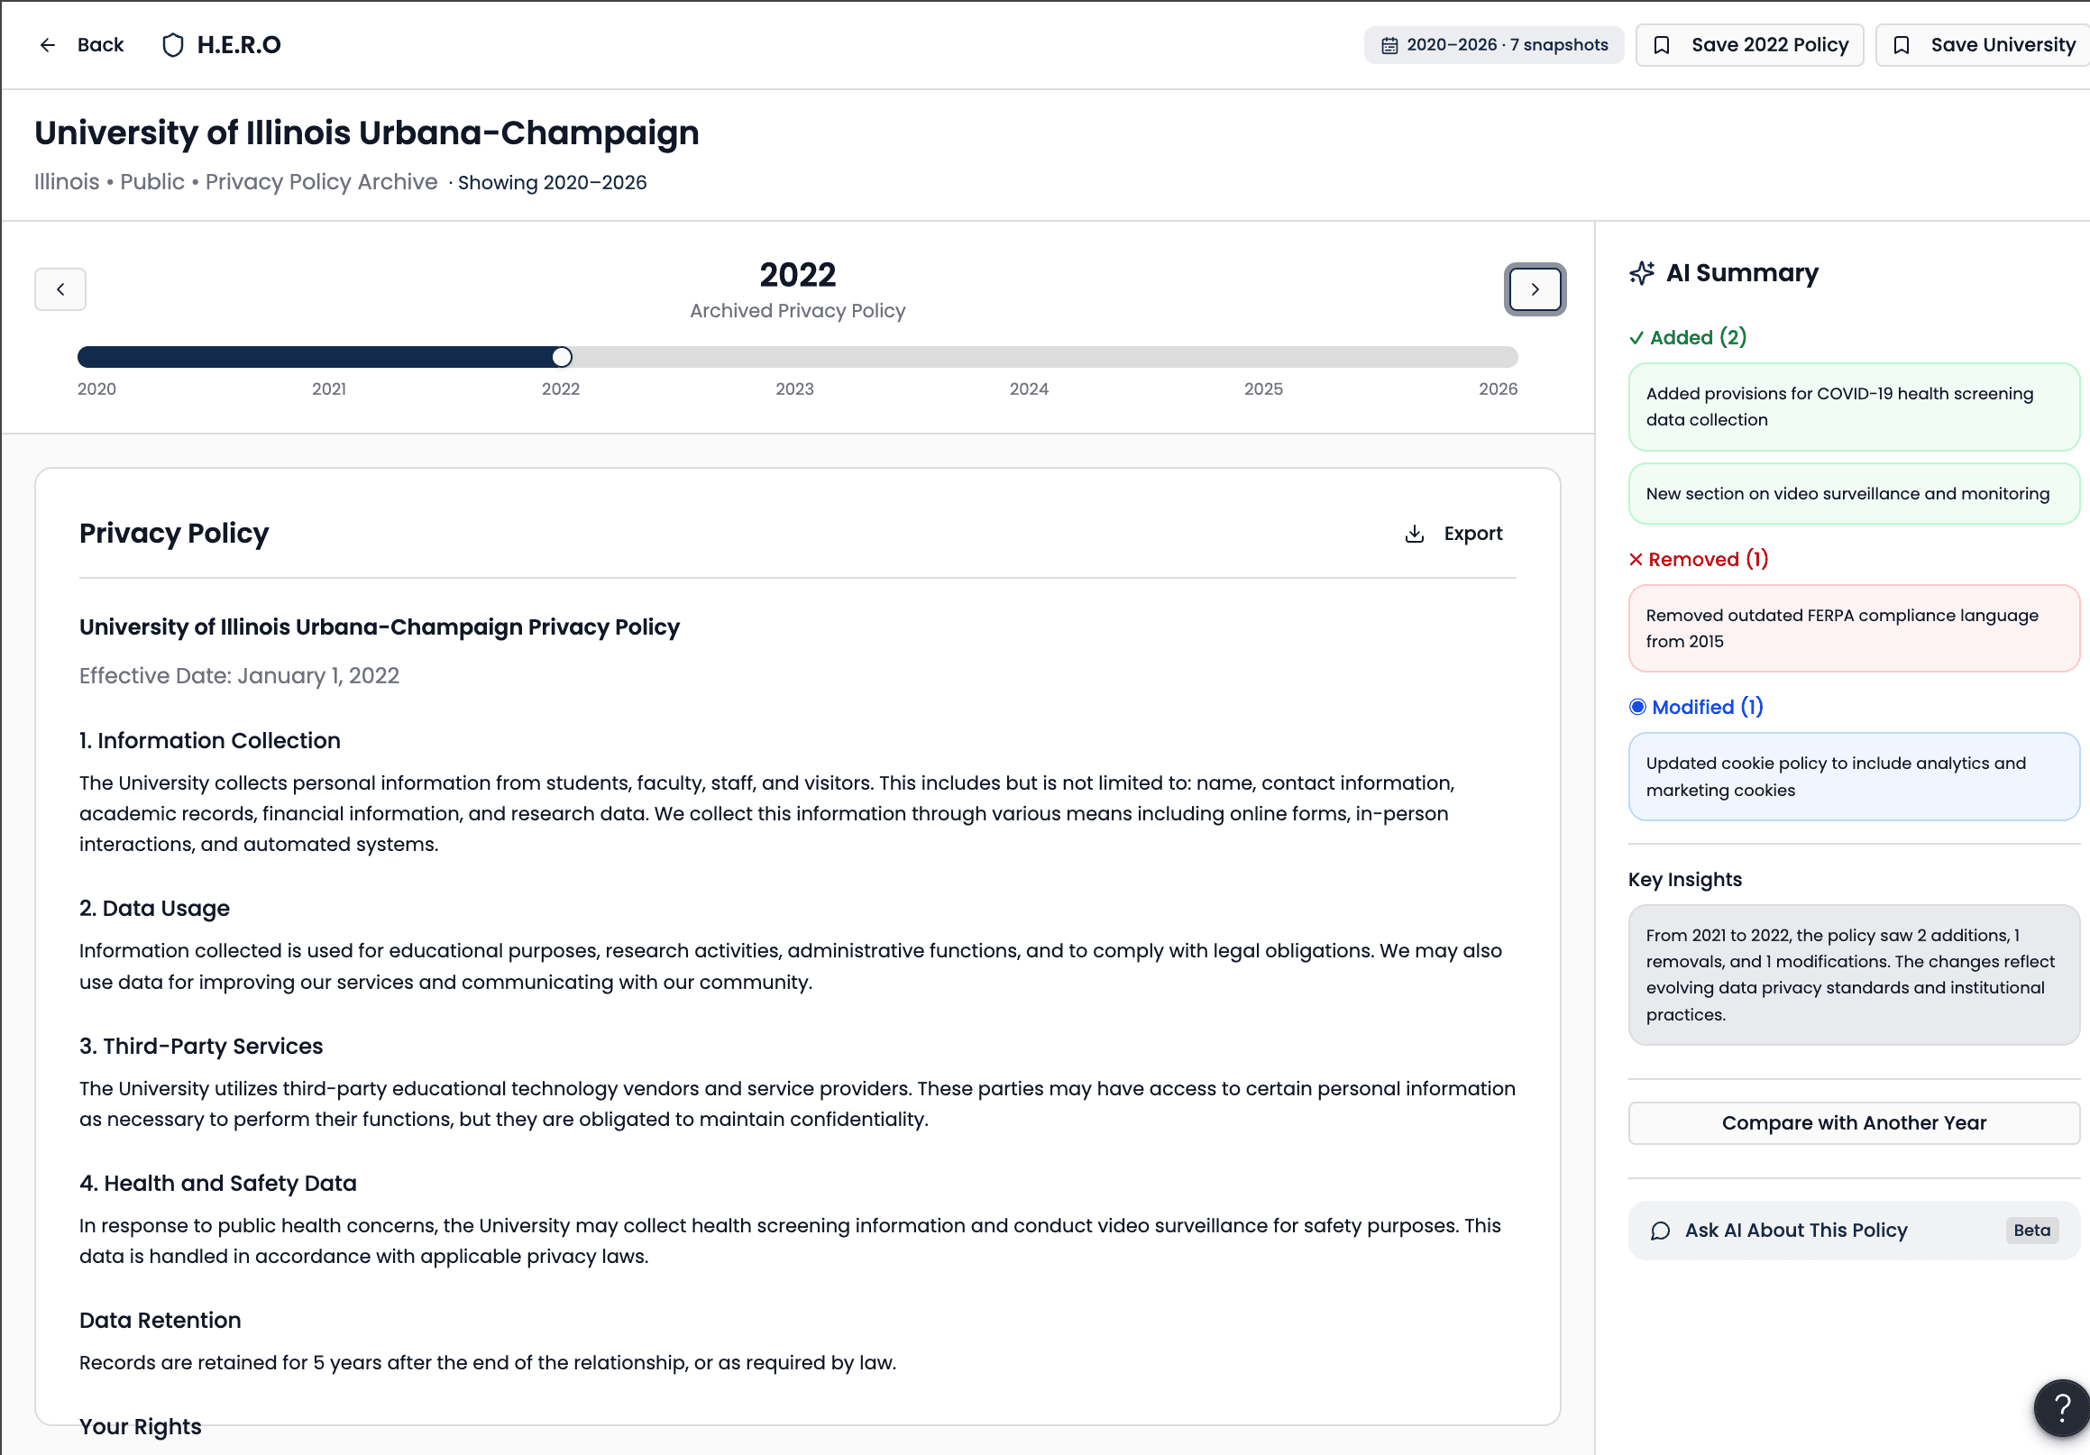Click Save 2022 Policy button
Image resolution: width=2090 pixels, height=1455 pixels.
(1749, 45)
